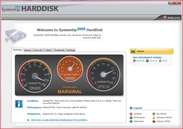
Task: Close the SystemUp HardDisk window
Action: [177, 3]
